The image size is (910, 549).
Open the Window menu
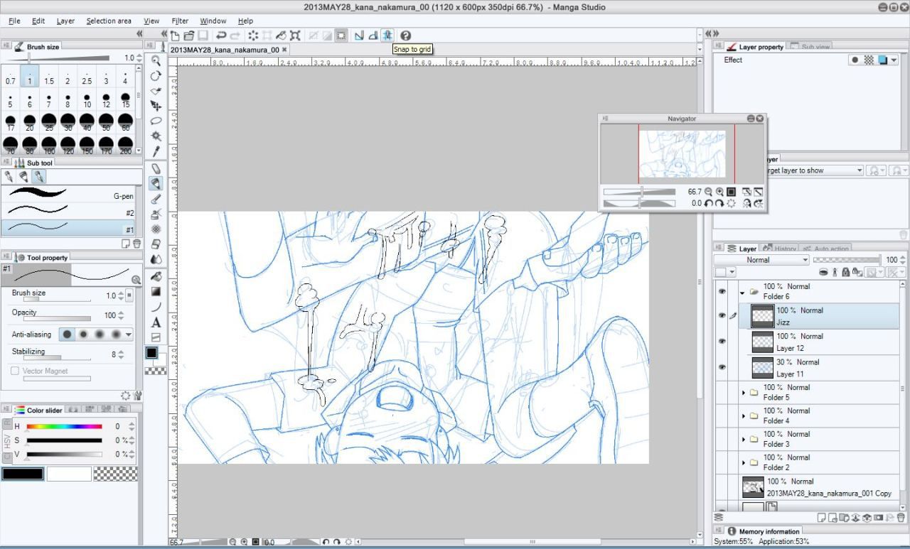coord(213,21)
